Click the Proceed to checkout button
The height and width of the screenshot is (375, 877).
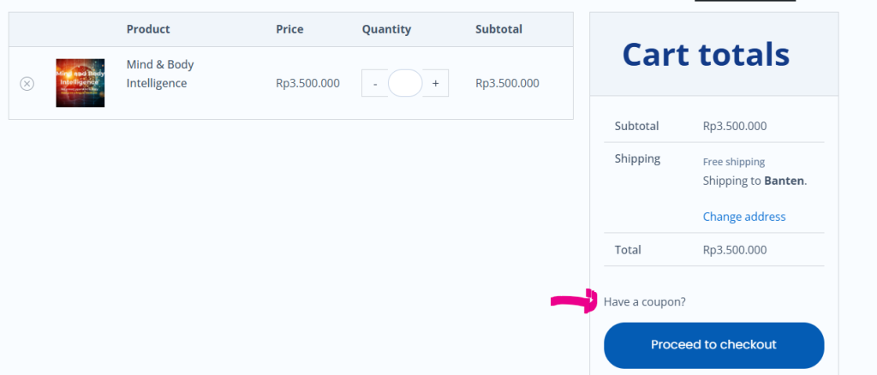pos(713,345)
